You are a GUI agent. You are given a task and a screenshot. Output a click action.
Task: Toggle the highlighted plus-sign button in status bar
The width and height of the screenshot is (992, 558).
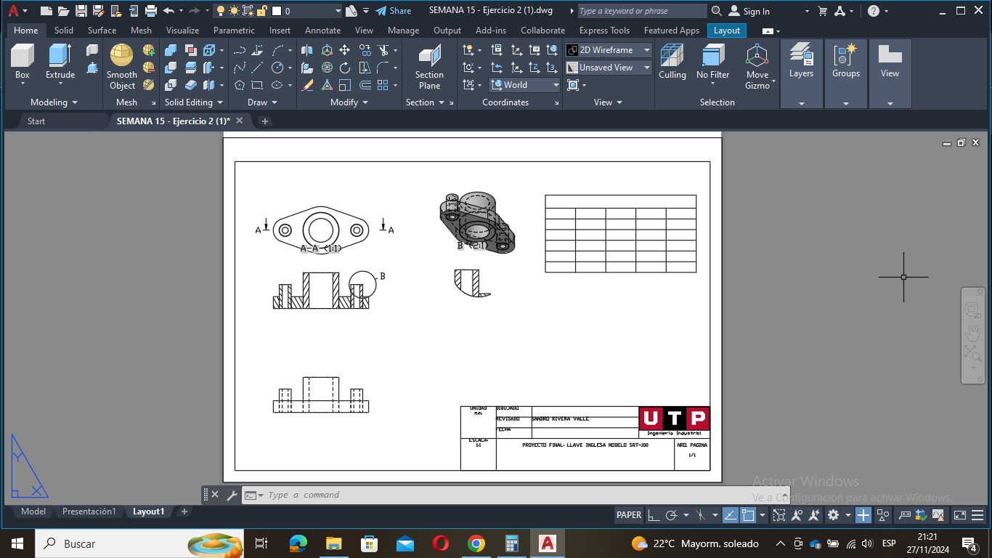tap(863, 515)
